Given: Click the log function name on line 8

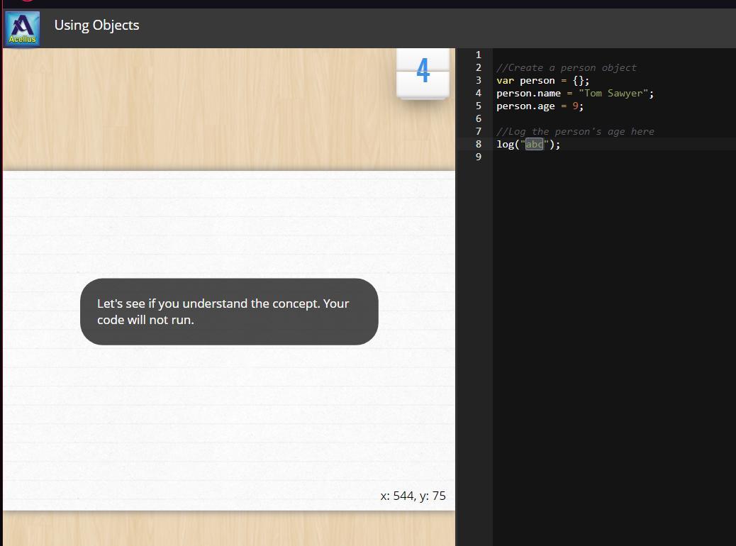Looking at the screenshot, I should point(505,145).
